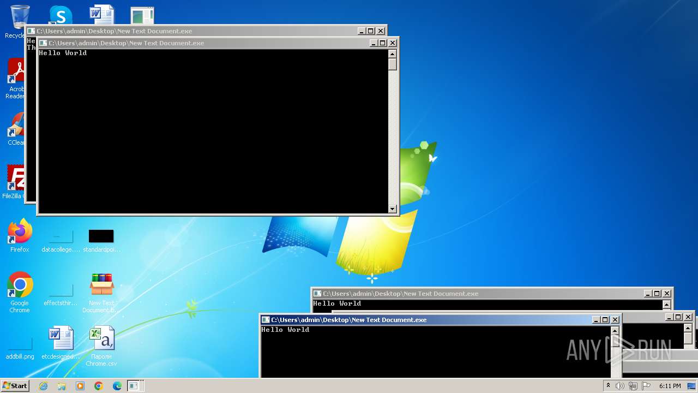
Task: Click title bar text of blue-titled active console
Action: coord(349,320)
